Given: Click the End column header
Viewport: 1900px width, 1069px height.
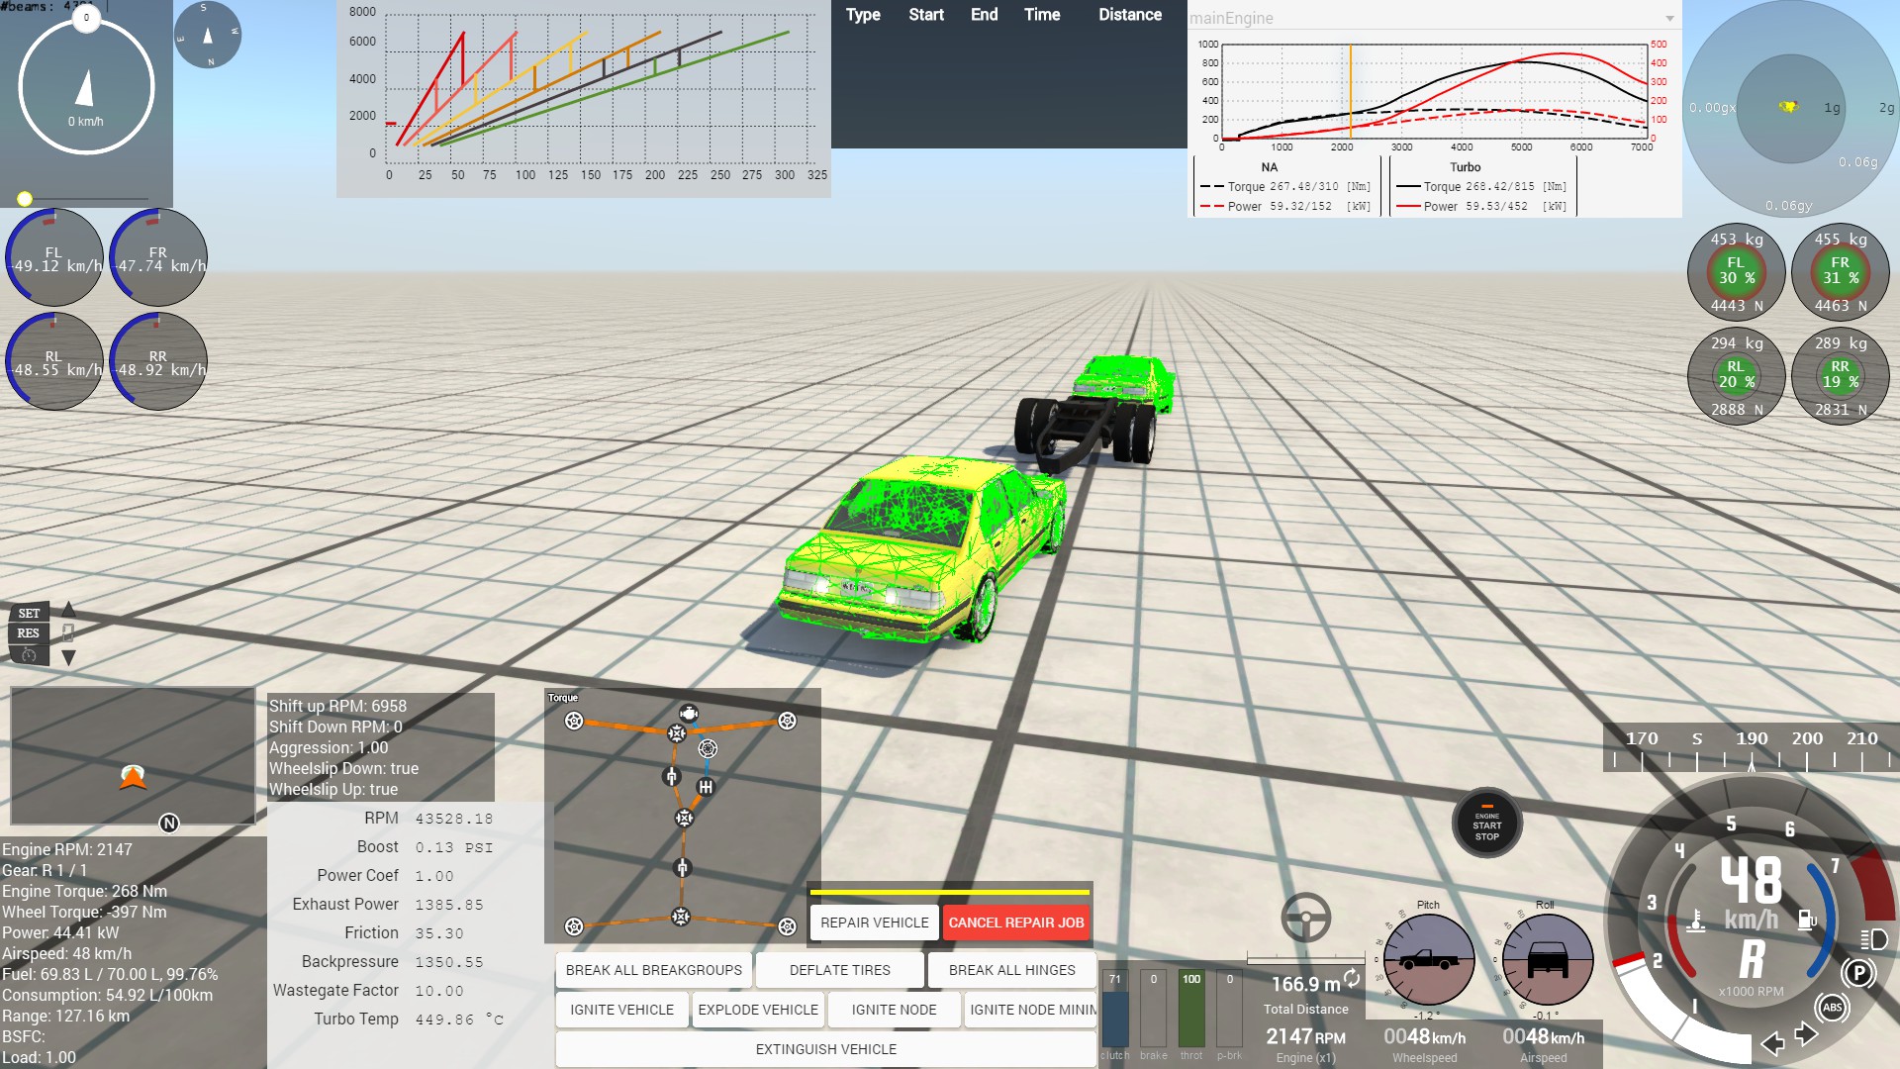Looking at the screenshot, I should (984, 15).
